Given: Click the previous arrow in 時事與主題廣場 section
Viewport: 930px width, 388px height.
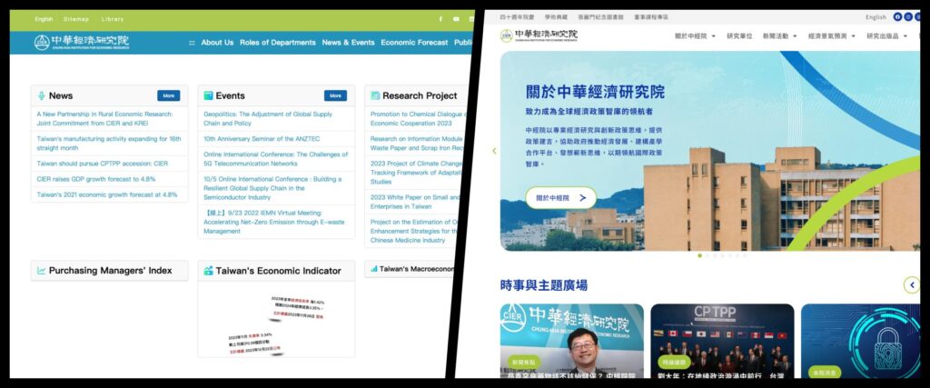Looking at the screenshot, I should [x=911, y=284].
